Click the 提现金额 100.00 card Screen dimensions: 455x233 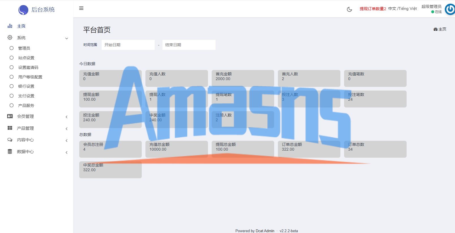pyautogui.click(x=110, y=99)
